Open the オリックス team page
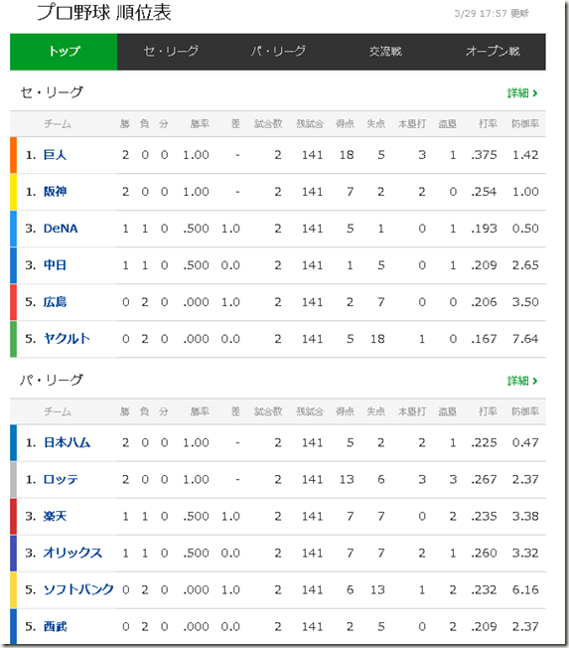The height and width of the screenshot is (648, 569). click(72, 554)
